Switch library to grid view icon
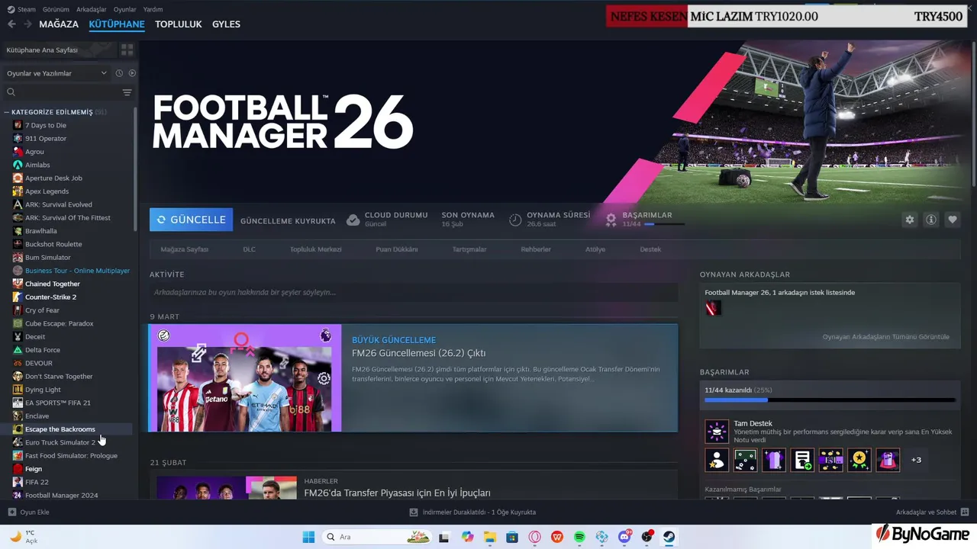 127,50
